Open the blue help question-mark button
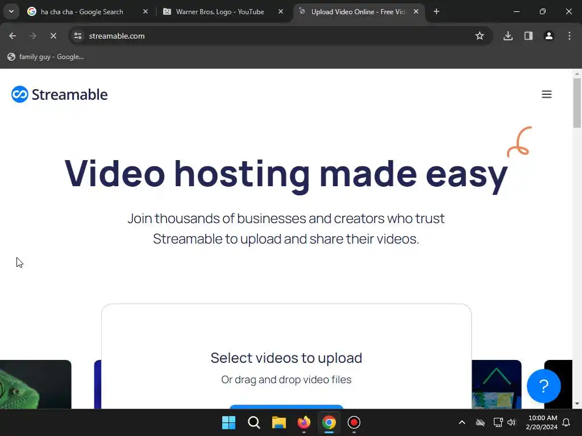The image size is (582, 436). point(543,386)
